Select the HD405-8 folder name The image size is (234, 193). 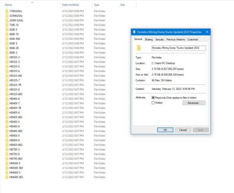tap(14, 112)
